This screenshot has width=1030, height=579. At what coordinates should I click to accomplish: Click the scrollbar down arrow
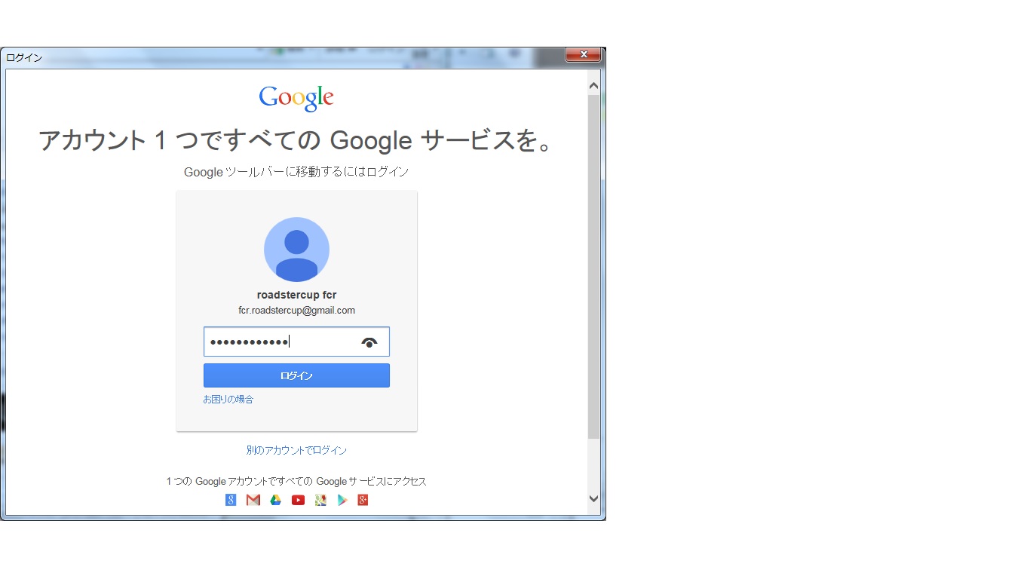pos(593,498)
